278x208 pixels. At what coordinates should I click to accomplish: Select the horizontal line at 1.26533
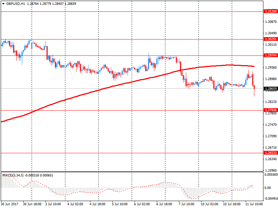(132, 153)
